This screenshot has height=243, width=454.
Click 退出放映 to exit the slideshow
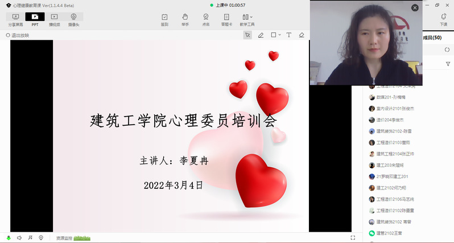pos(18,35)
